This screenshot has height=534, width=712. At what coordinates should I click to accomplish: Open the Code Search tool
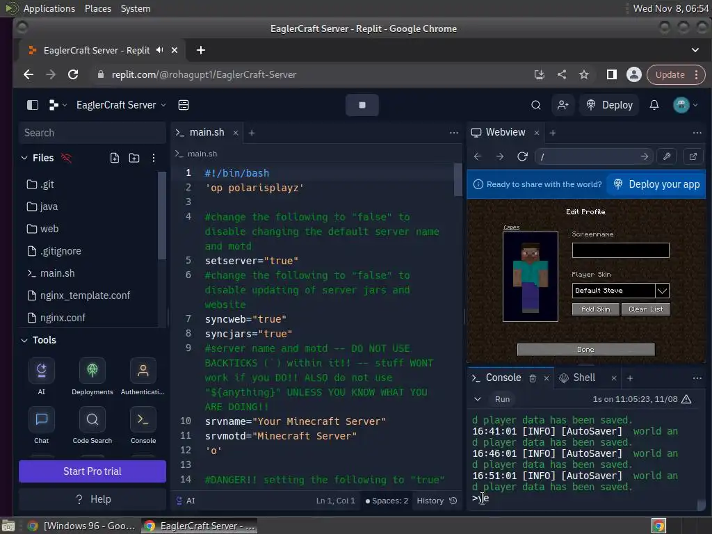[x=92, y=426]
